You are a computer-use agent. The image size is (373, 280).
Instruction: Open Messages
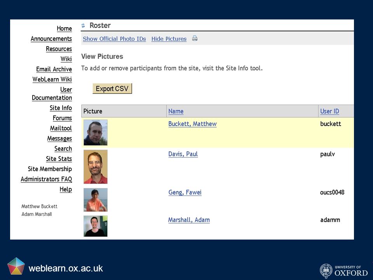click(x=59, y=138)
